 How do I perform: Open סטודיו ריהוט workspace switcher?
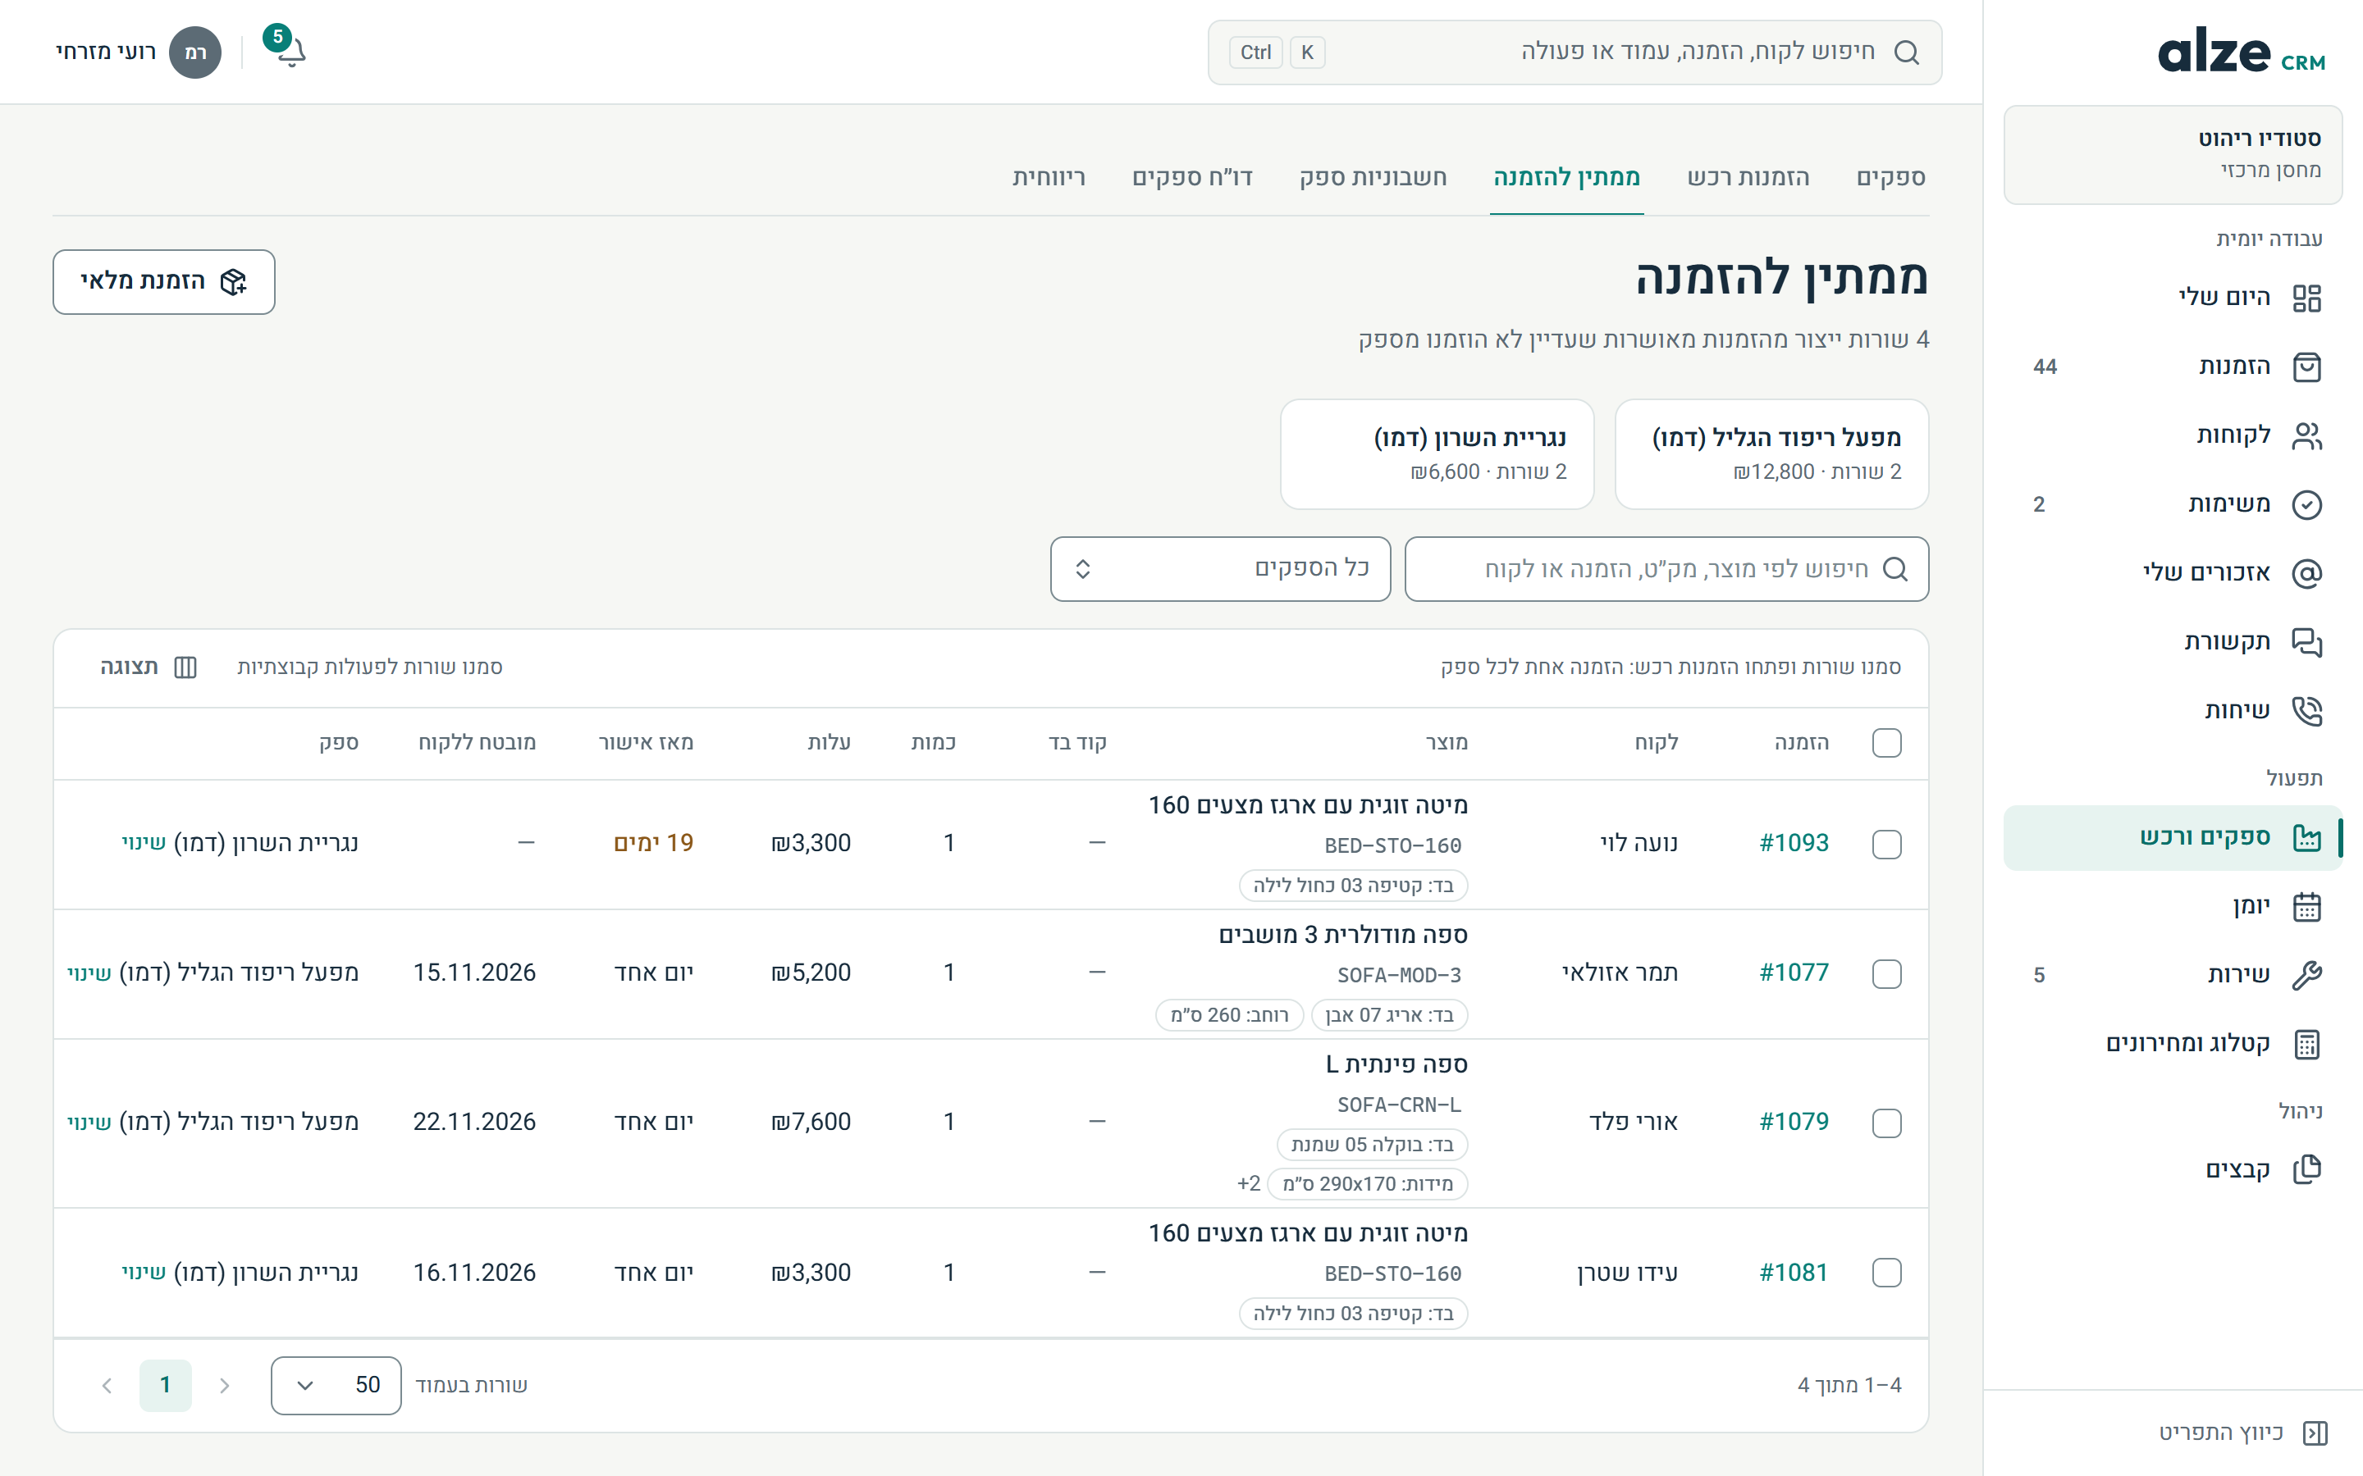point(2173,154)
